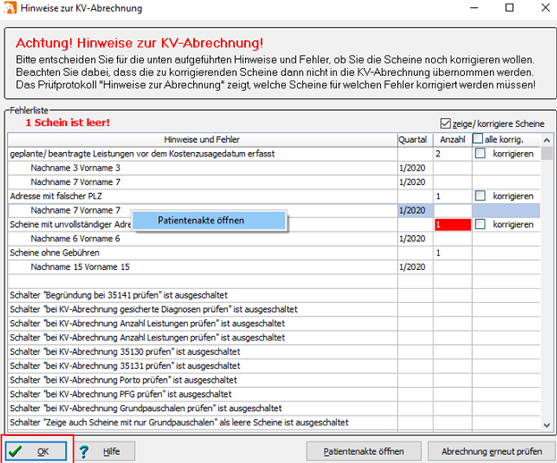Click the Anzahl column header

(x=452, y=139)
